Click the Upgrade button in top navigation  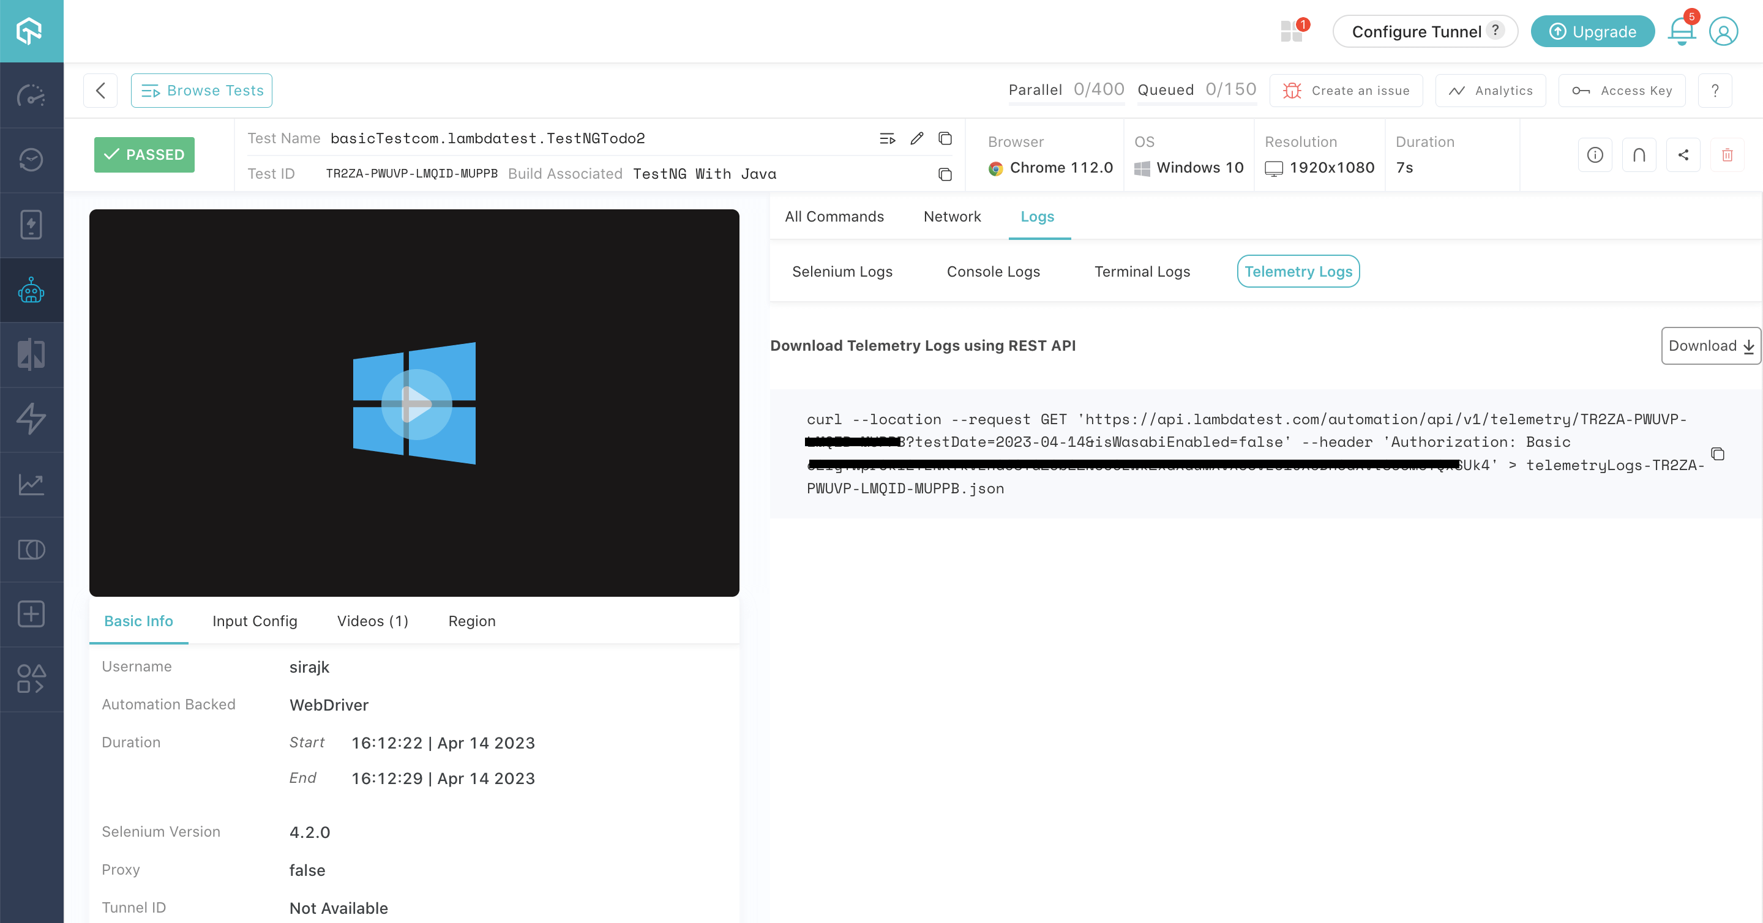(x=1593, y=31)
